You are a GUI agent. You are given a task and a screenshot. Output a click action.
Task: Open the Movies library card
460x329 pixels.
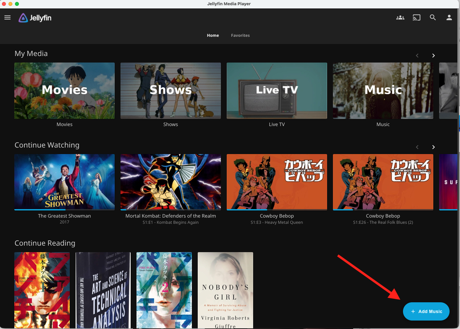tap(65, 91)
